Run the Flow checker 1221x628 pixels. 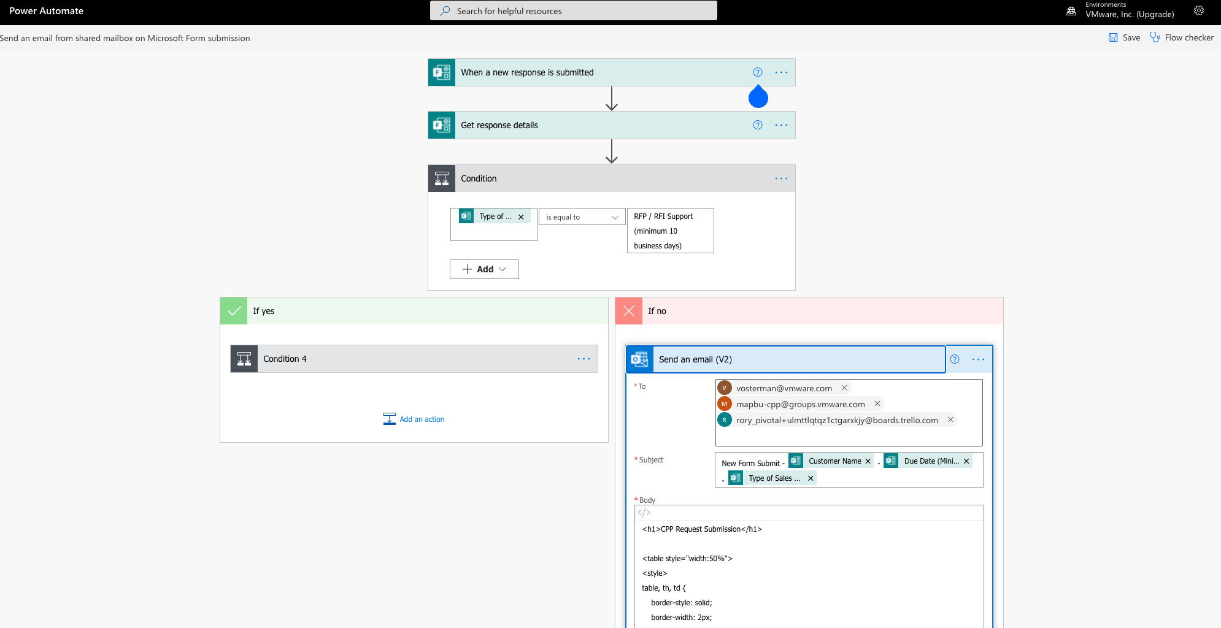coord(1182,37)
